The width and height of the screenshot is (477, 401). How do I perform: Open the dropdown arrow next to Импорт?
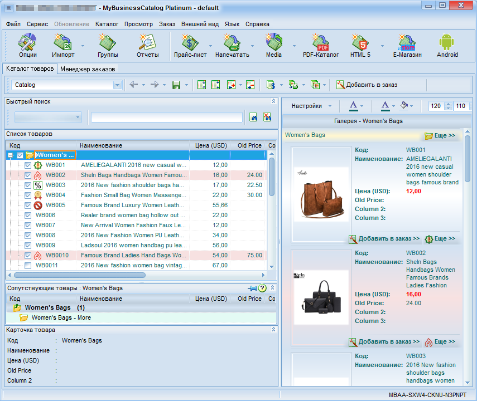pyautogui.click(x=83, y=46)
